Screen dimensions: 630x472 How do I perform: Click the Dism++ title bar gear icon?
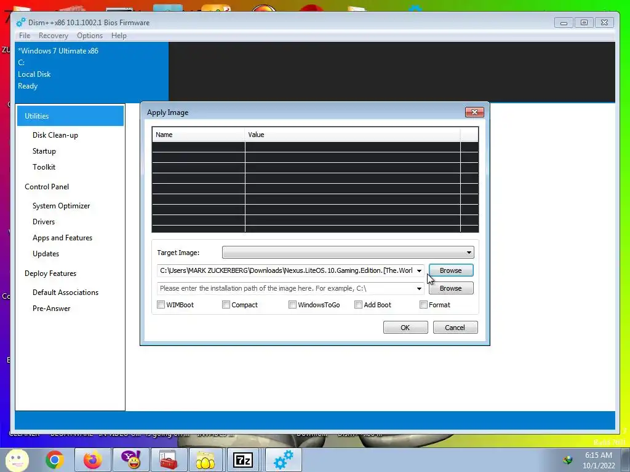click(x=21, y=23)
